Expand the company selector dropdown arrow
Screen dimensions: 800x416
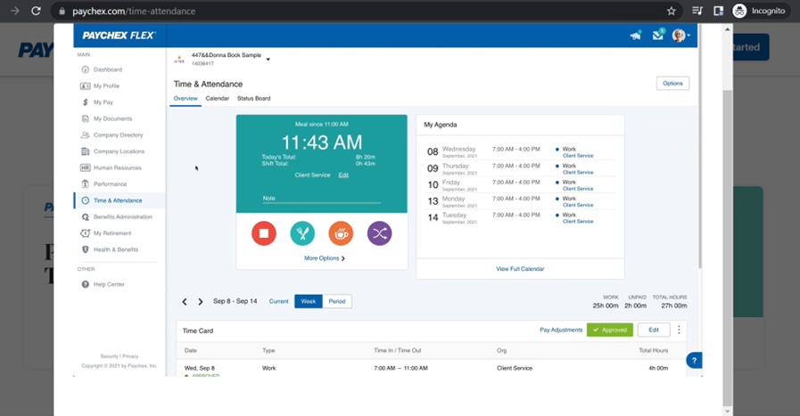click(268, 60)
